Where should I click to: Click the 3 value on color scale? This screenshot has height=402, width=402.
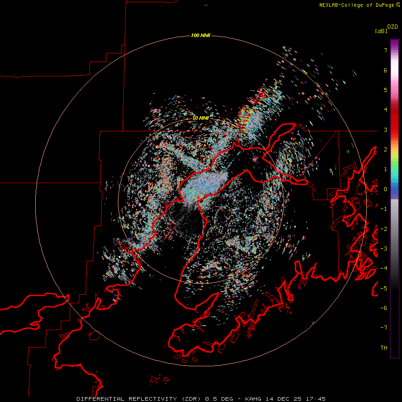[x=385, y=130]
